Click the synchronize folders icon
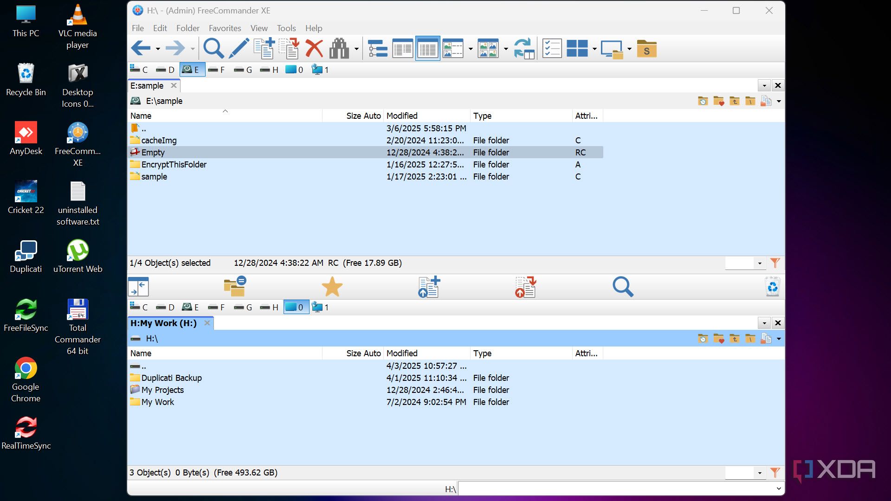 524,48
